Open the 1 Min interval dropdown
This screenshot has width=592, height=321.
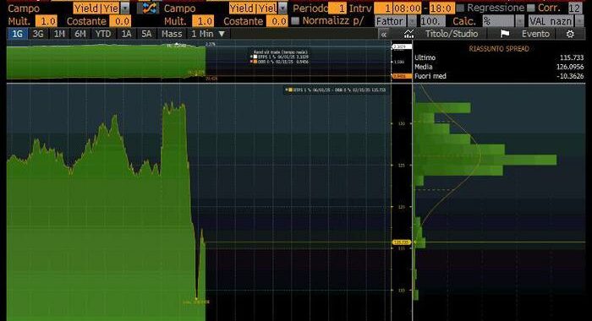pyautogui.click(x=208, y=34)
